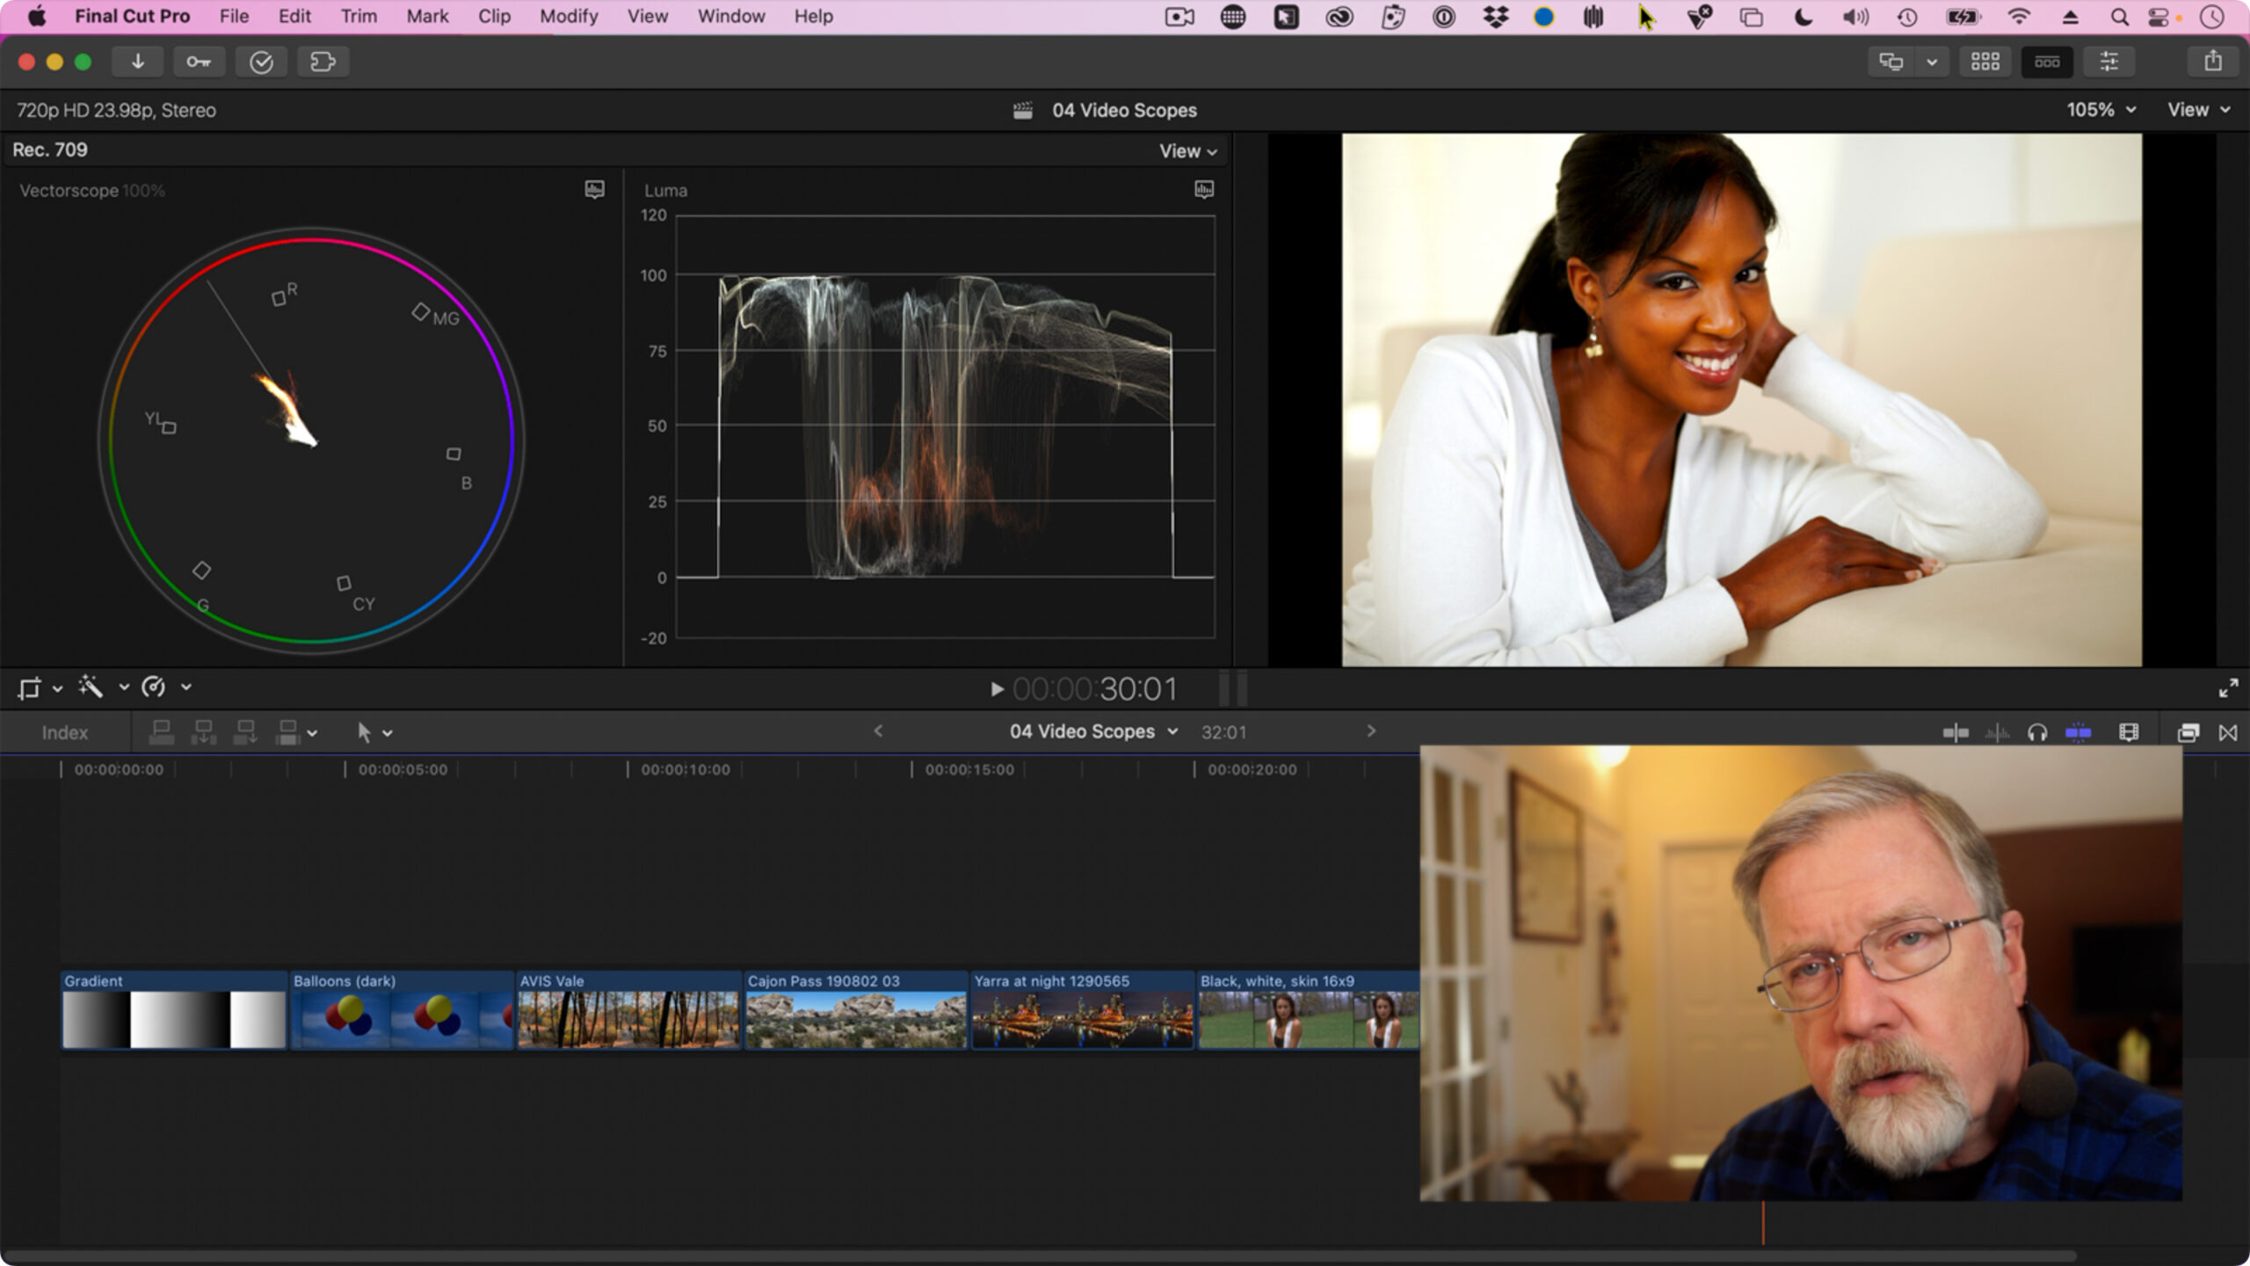Expand the Transform tool chevron
This screenshot has height=1266, width=2250.
pyautogui.click(x=58, y=688)
